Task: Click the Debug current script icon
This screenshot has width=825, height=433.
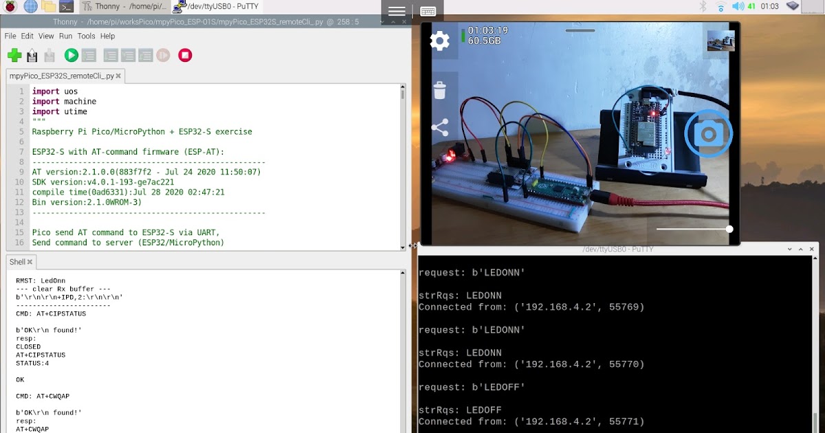Action: point(89,56)
